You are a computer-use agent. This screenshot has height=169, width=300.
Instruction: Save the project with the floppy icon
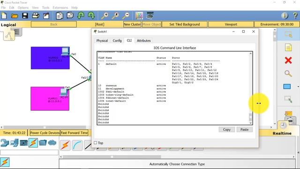coord(25,15)
